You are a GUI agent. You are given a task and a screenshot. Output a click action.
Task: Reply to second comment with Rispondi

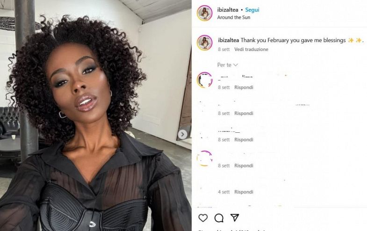point(244,113)
